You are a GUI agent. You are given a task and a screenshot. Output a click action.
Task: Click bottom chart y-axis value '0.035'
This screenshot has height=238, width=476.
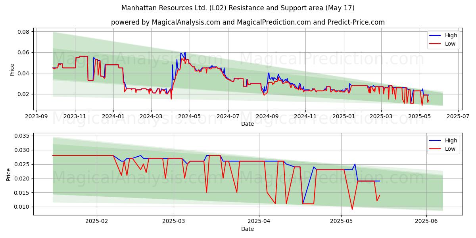click(x=22, y=136)
